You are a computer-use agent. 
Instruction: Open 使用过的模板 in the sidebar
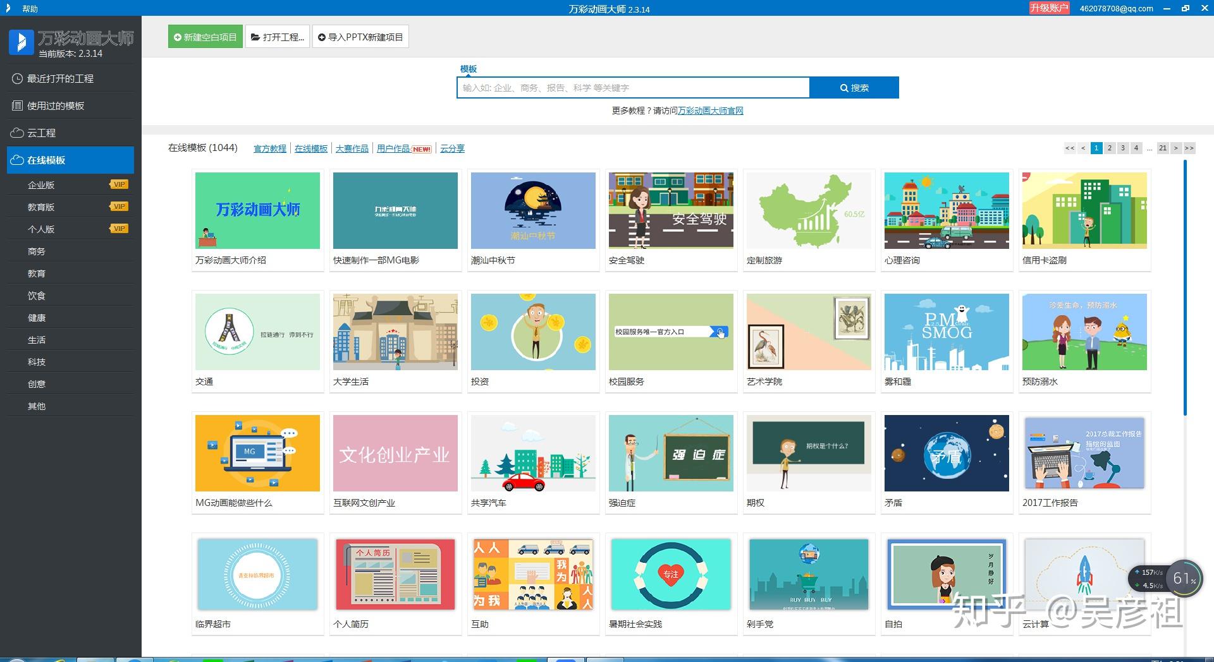pyautogui.click(x=70, y=105)
